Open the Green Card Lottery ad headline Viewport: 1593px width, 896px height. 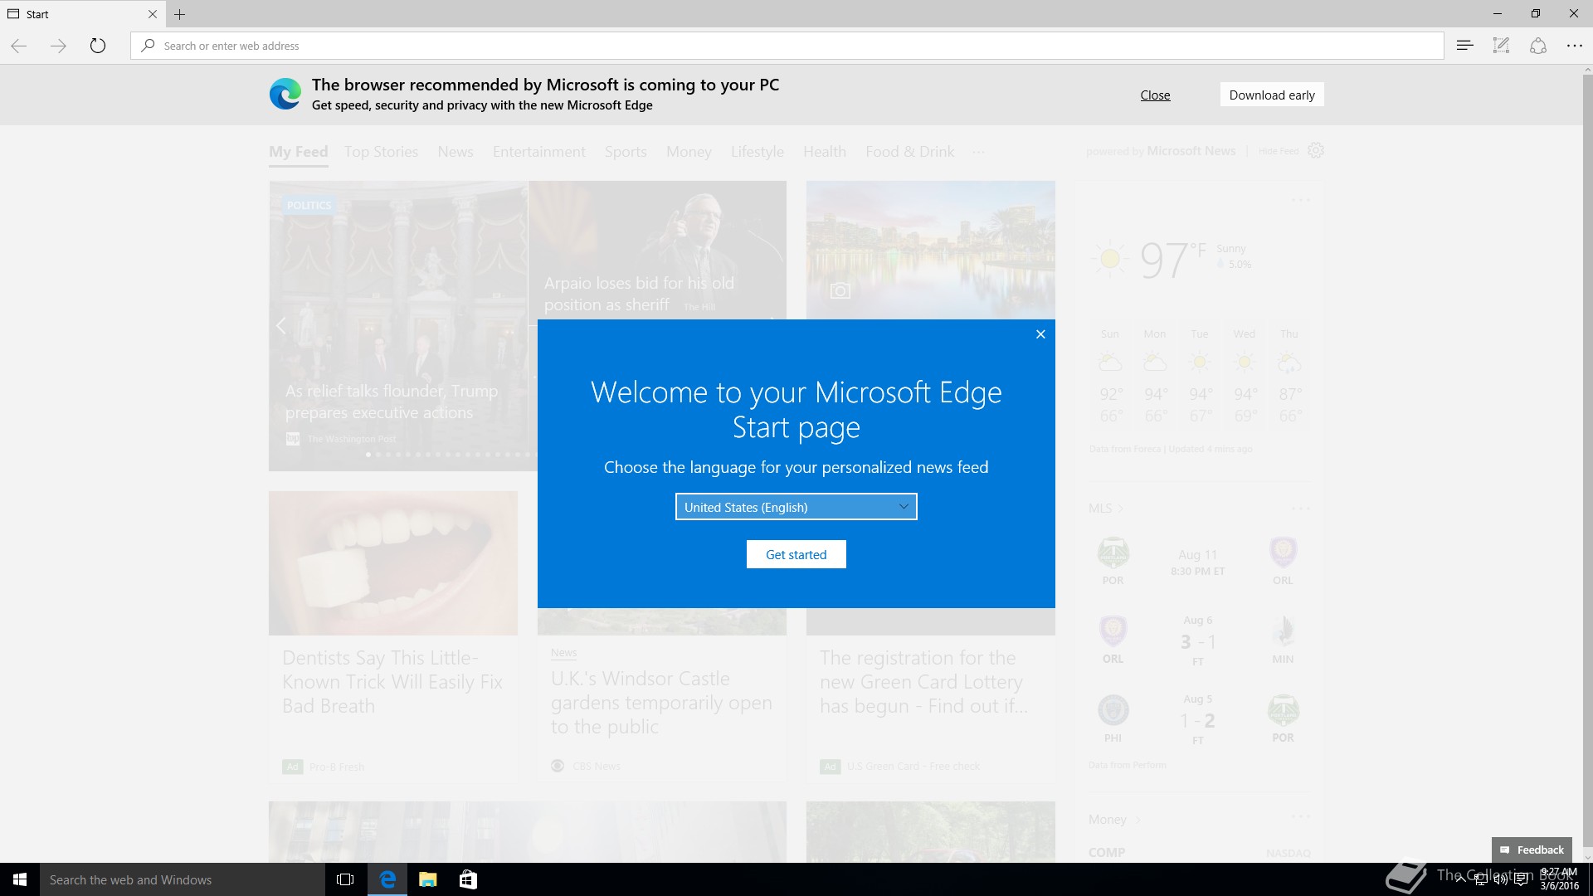click(x=923, y=682)
